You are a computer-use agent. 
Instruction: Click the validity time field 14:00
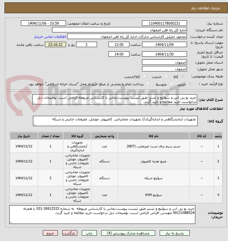click(119, 54)
